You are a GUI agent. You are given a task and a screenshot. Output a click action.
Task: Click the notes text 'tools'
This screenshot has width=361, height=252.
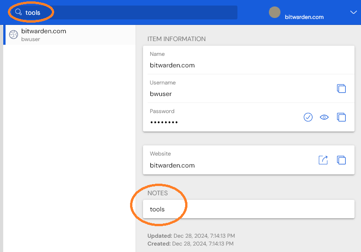pos(157,210)
